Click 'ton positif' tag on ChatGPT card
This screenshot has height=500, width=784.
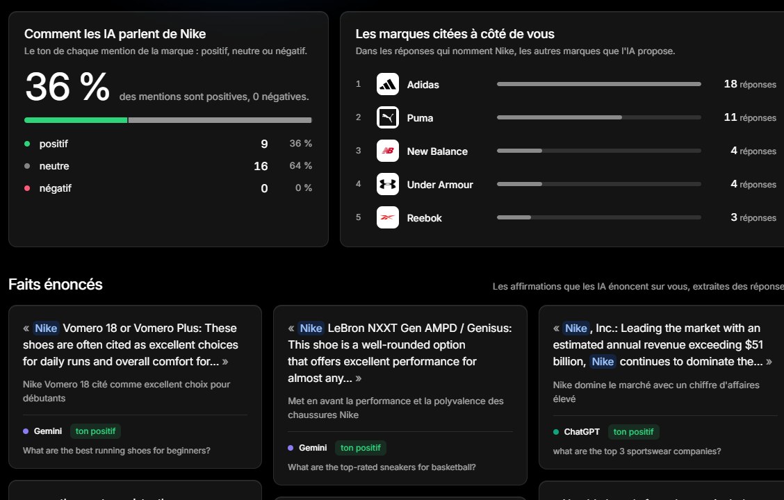[633, 432]
